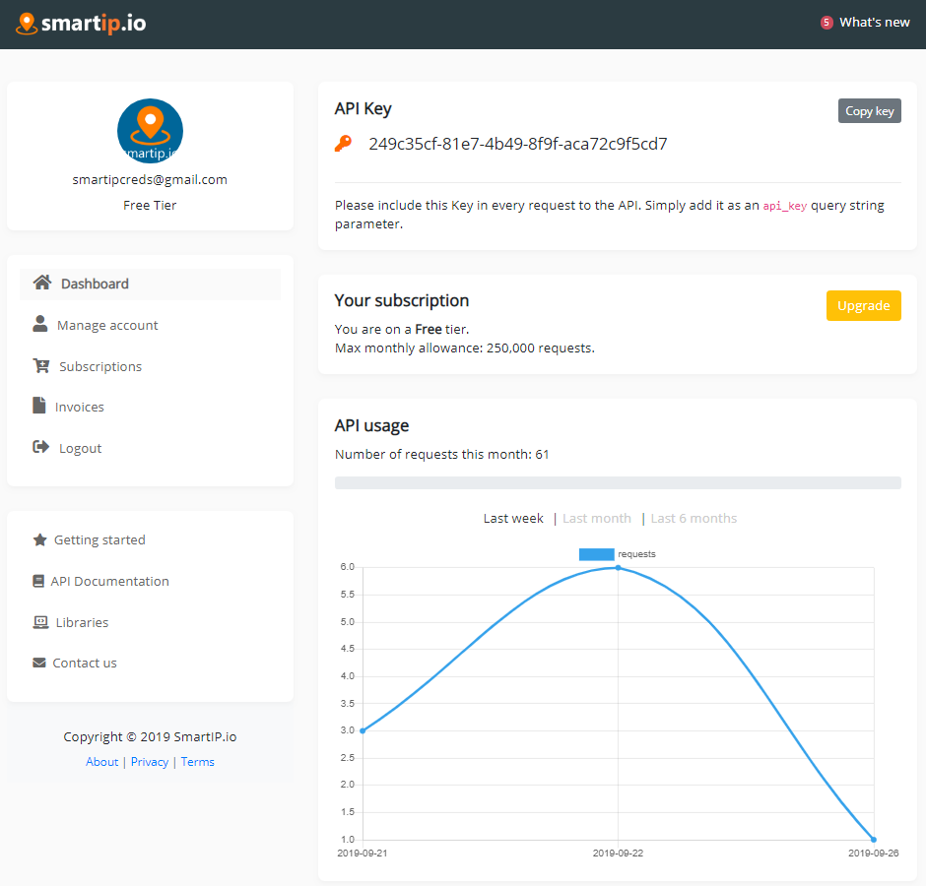Click the smartip.io logo in header
The image size is (926, 886).
81,24
